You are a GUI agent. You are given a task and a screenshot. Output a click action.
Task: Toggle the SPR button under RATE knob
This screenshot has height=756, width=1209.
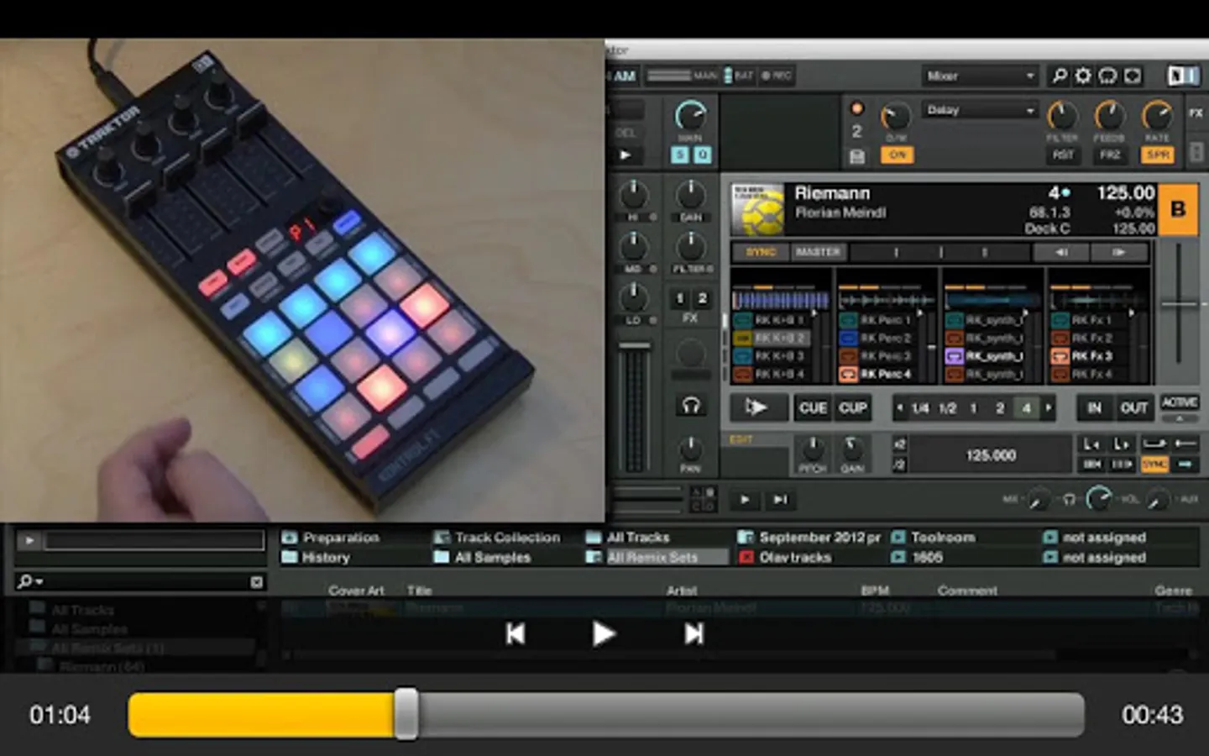tap(1158, 155)
